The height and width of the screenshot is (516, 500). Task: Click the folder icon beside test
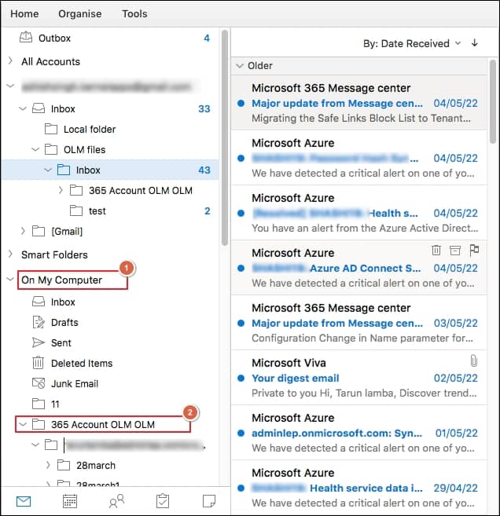click(76, 210)
